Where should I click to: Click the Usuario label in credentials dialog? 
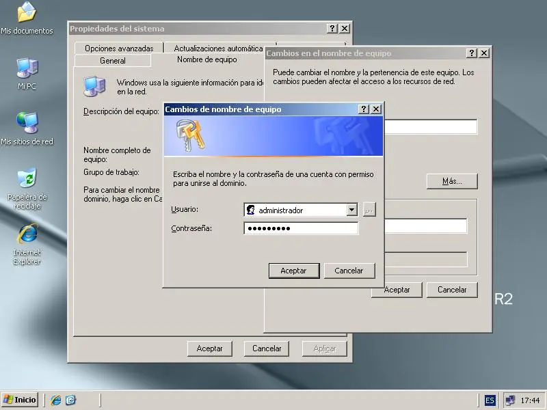pos(185,209)
